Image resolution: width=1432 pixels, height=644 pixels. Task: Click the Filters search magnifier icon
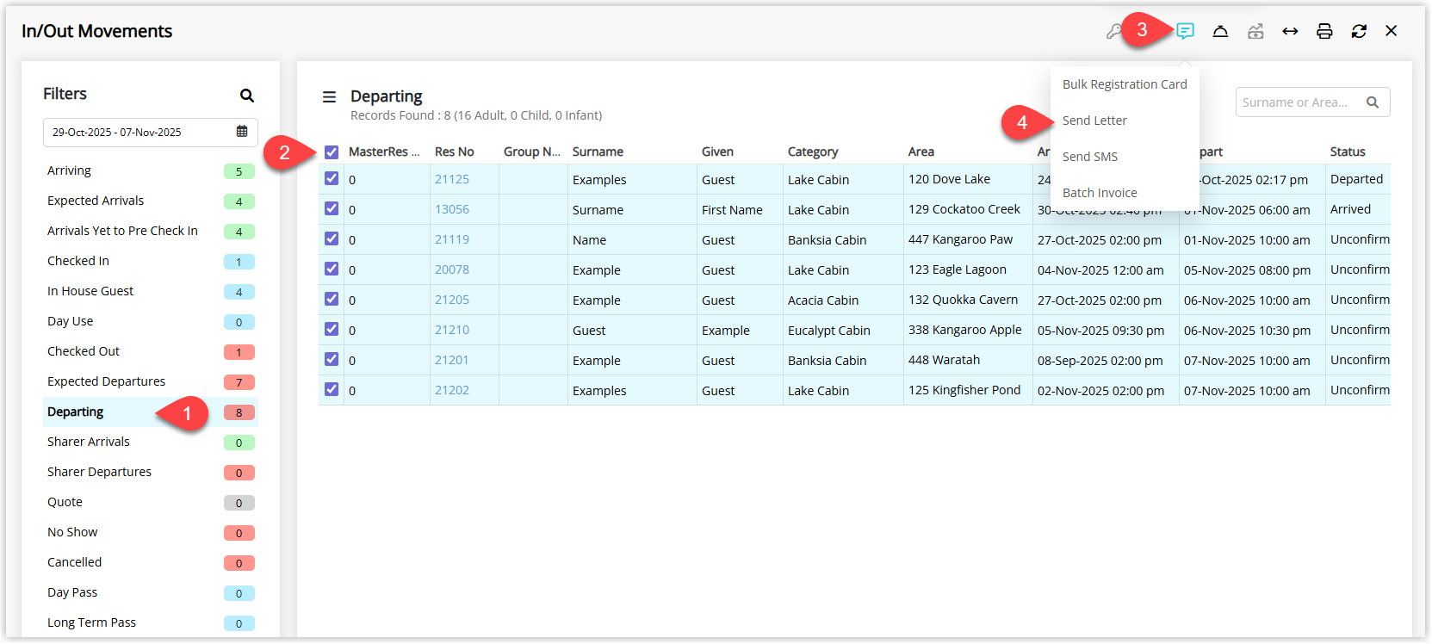click(247, 96)
